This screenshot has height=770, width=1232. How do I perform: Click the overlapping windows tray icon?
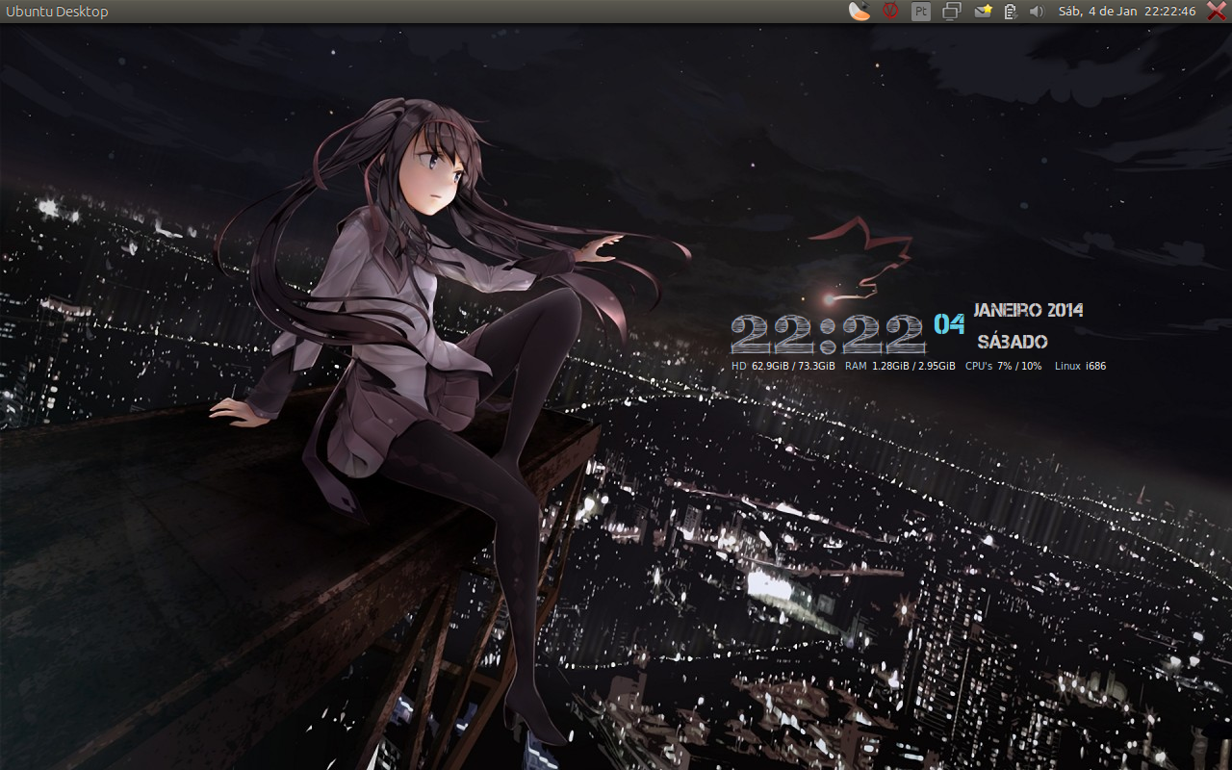952,12
